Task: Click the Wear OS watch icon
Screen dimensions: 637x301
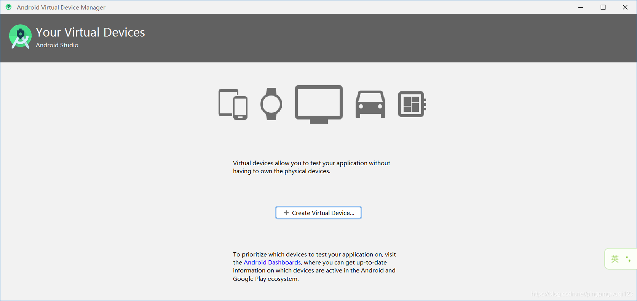Action: click(271, 104)
